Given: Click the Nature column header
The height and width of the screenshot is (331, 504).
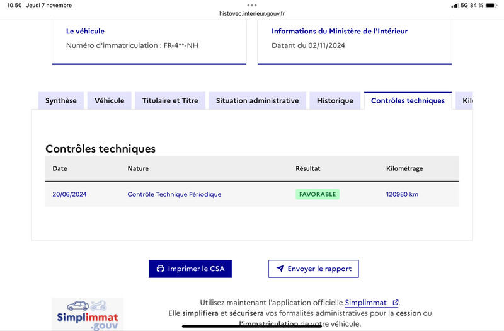Looking at the screenshot, I should 138,168.
